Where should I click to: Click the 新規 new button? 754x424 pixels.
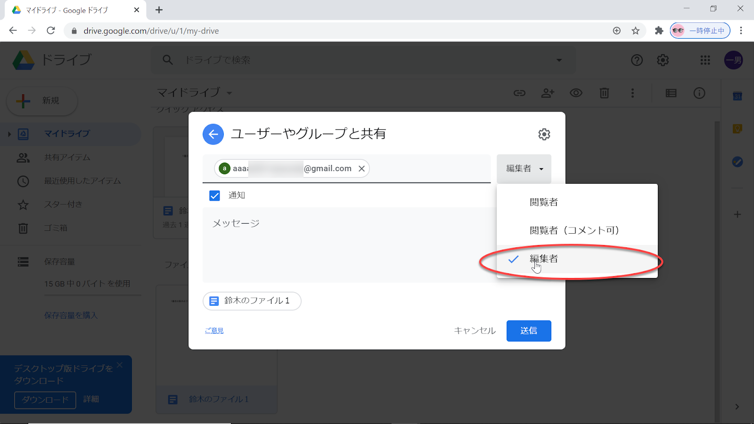42,101
